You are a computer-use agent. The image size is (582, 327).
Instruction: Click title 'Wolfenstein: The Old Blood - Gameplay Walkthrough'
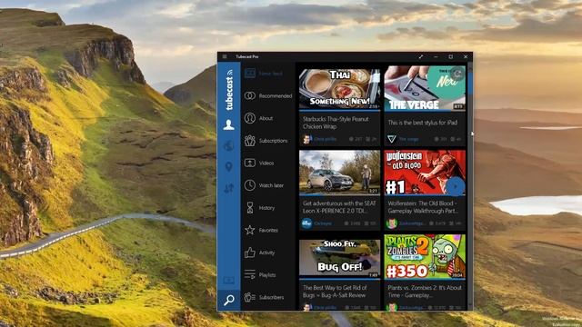pos(422,207)
